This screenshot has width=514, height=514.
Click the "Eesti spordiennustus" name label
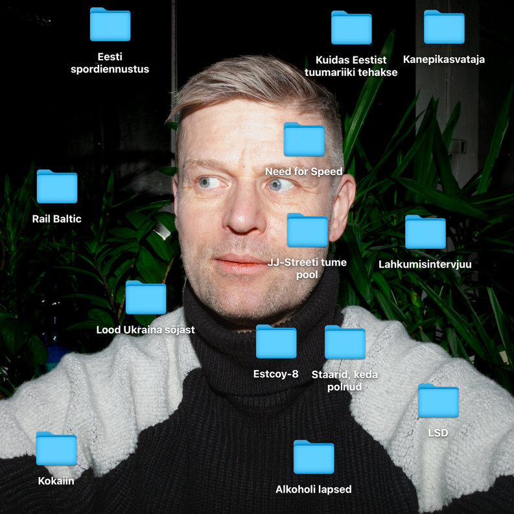click(110, 63)
